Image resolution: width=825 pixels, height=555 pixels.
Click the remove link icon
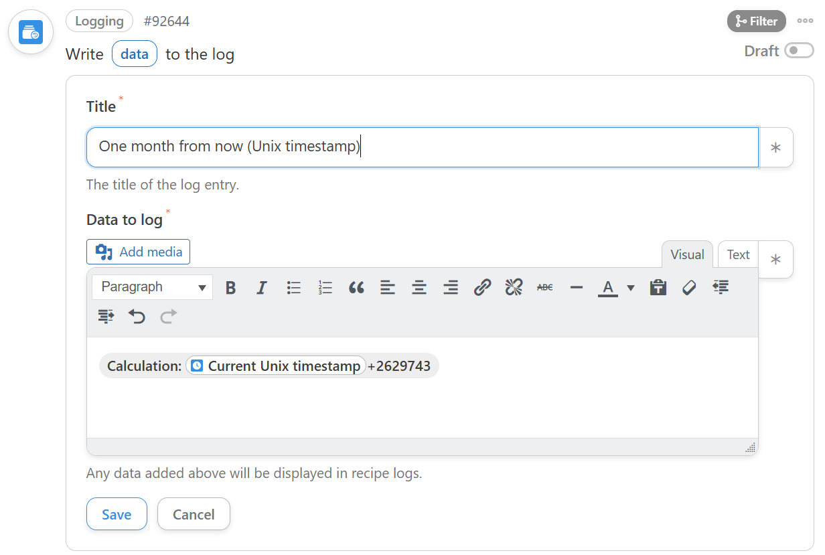click(514, 288)
